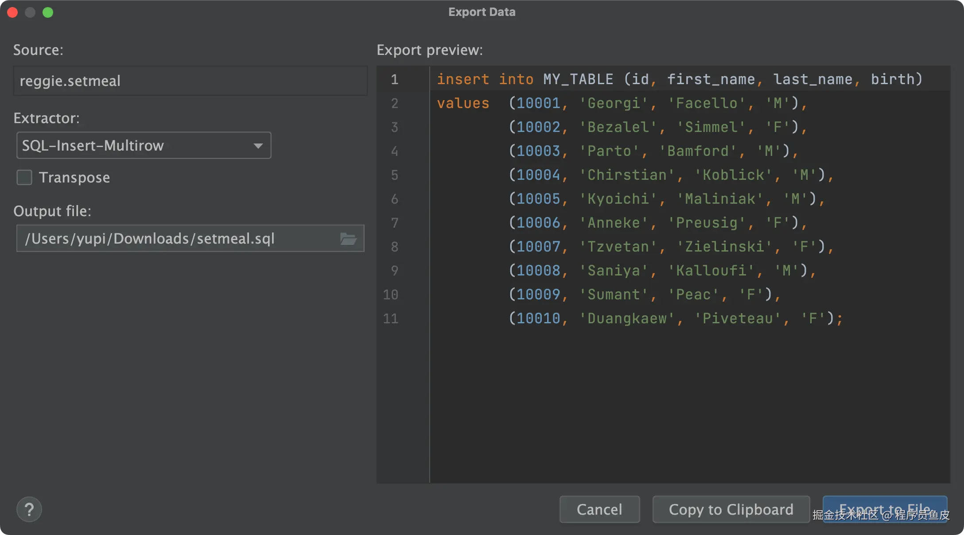
Task: Click the 'Georgi' string in the preview
Action: click(614, 103)
